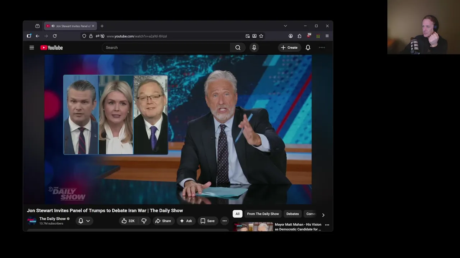Screen dimensions: 460x258
Task: Open YouTube notifications bell
Action: pyautogui.click(x=308, y=47)
